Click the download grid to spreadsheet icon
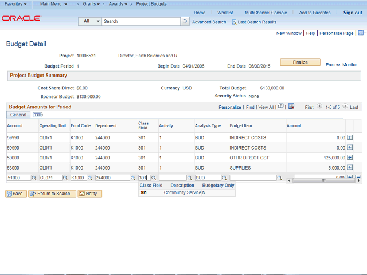 pyautogui.click(x=291, y=107)
